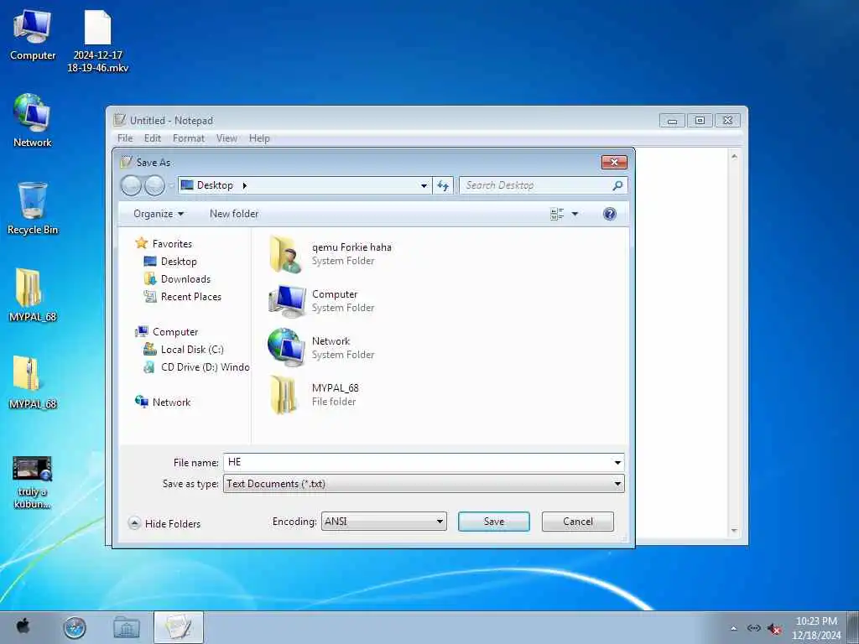Viewport: 859px width, 644px height.
Task: Expand the arrow after Desktop in the address bar
Action: pos(244,185)
